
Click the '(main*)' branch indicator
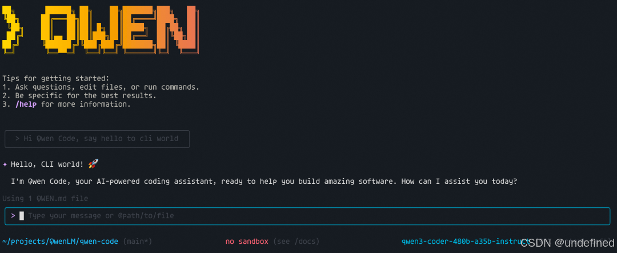(137, 241)
